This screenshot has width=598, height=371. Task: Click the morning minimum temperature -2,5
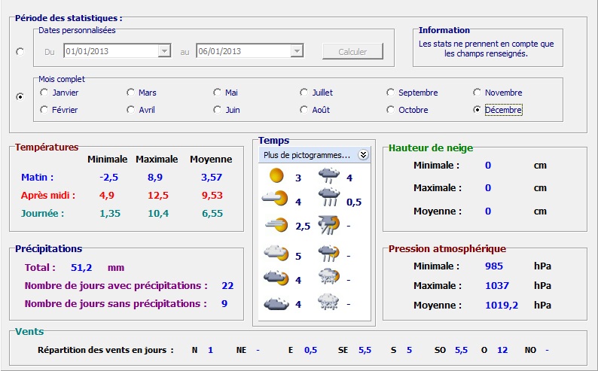pyautogui.click(x=108, y=177)
